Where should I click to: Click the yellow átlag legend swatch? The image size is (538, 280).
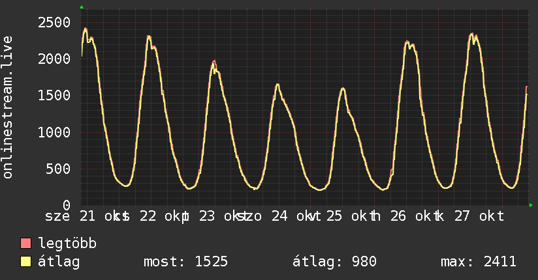pyautogui.click(x=25, y=262)
